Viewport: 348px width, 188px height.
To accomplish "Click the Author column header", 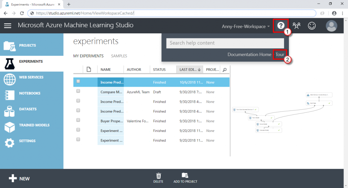I will pyautogui.click(x=134, y=69).
